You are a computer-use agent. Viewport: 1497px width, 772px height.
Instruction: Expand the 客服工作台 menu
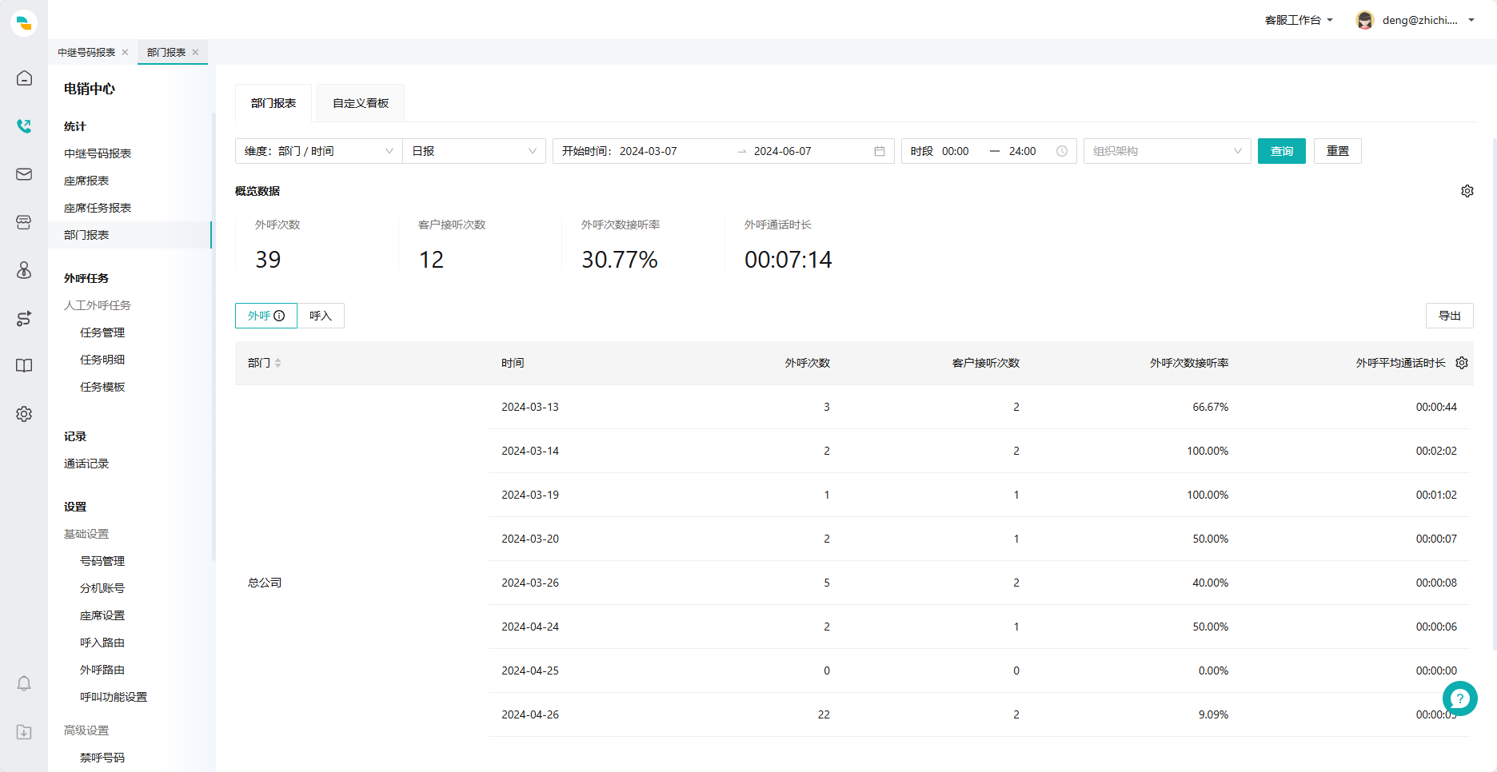pos(1299,20)
